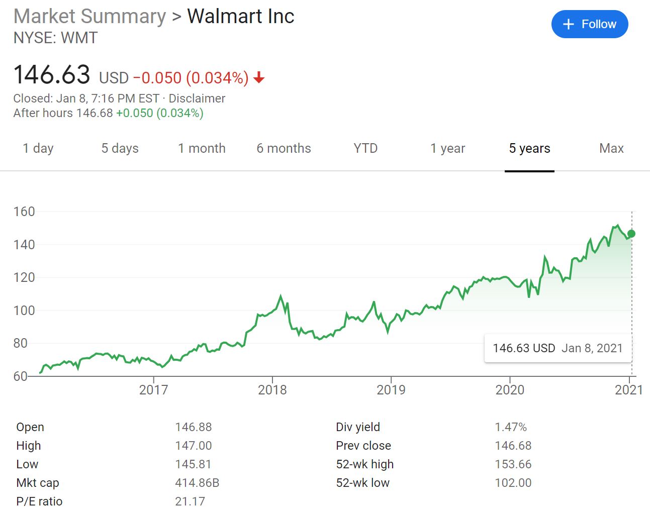Click the 52-wk high value 153.66
This screenshot has height=510, width=650.
click(x=514, y=464)
